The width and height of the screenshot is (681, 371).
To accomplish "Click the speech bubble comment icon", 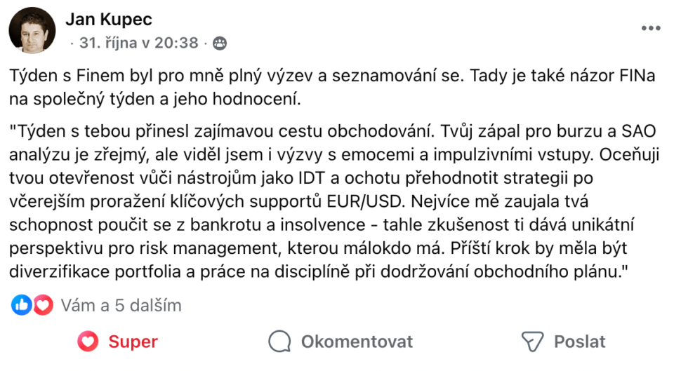I will click(x=279, y=342).
